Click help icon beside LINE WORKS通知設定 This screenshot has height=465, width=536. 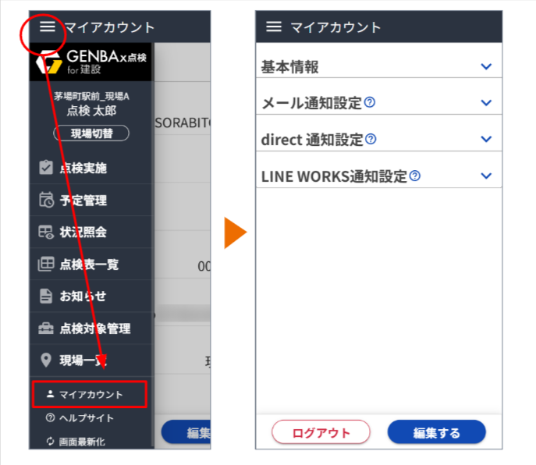414,176
